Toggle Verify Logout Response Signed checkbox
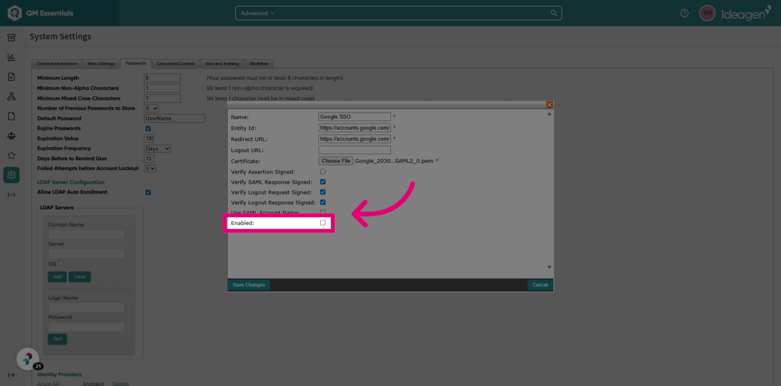Screen dimensions: 781x386 [323, 202]
